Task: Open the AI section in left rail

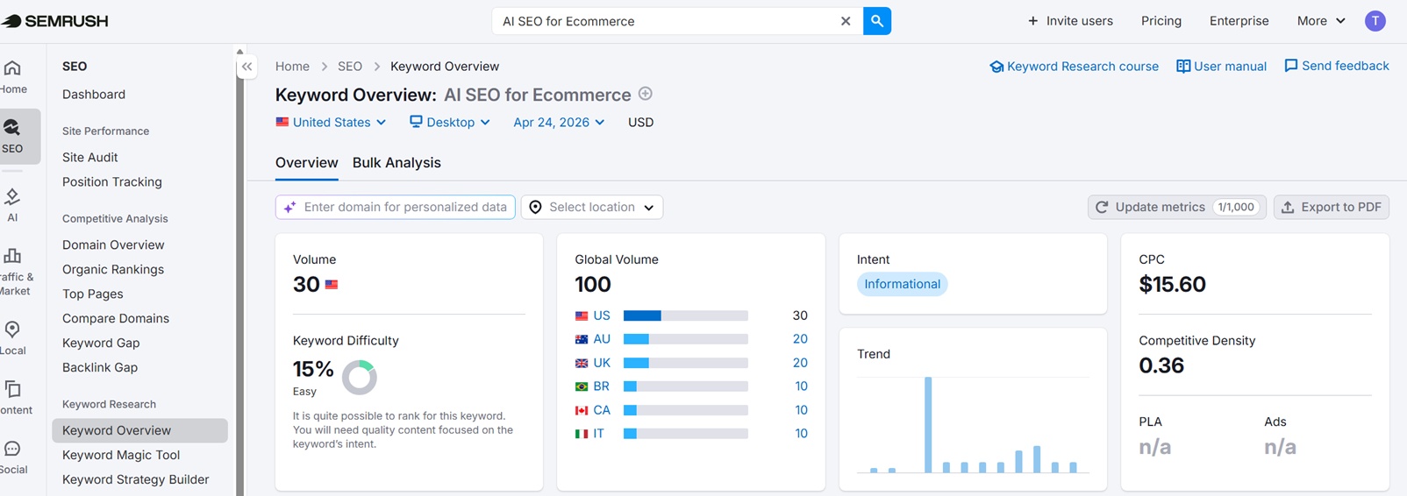Action: point(12,204)
